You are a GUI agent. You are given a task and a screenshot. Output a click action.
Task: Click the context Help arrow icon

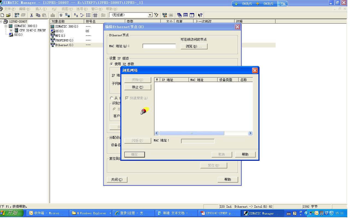pos(200,15)
